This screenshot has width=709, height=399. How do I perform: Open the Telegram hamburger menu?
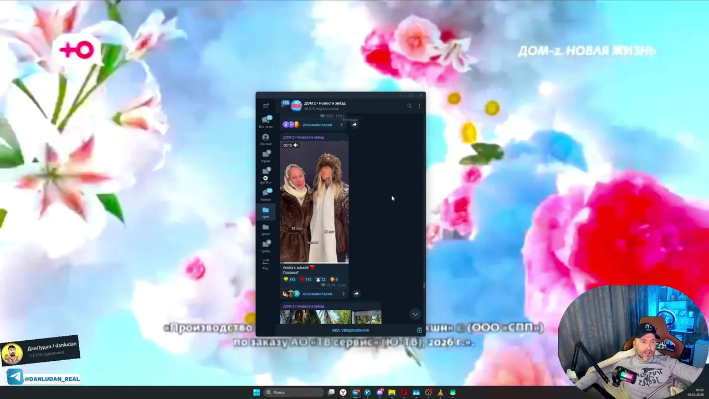266,105
